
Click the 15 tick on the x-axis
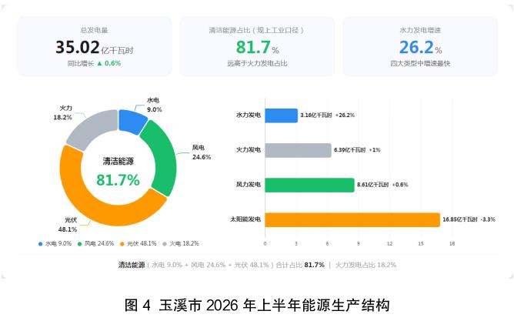[x=421, y=244]
